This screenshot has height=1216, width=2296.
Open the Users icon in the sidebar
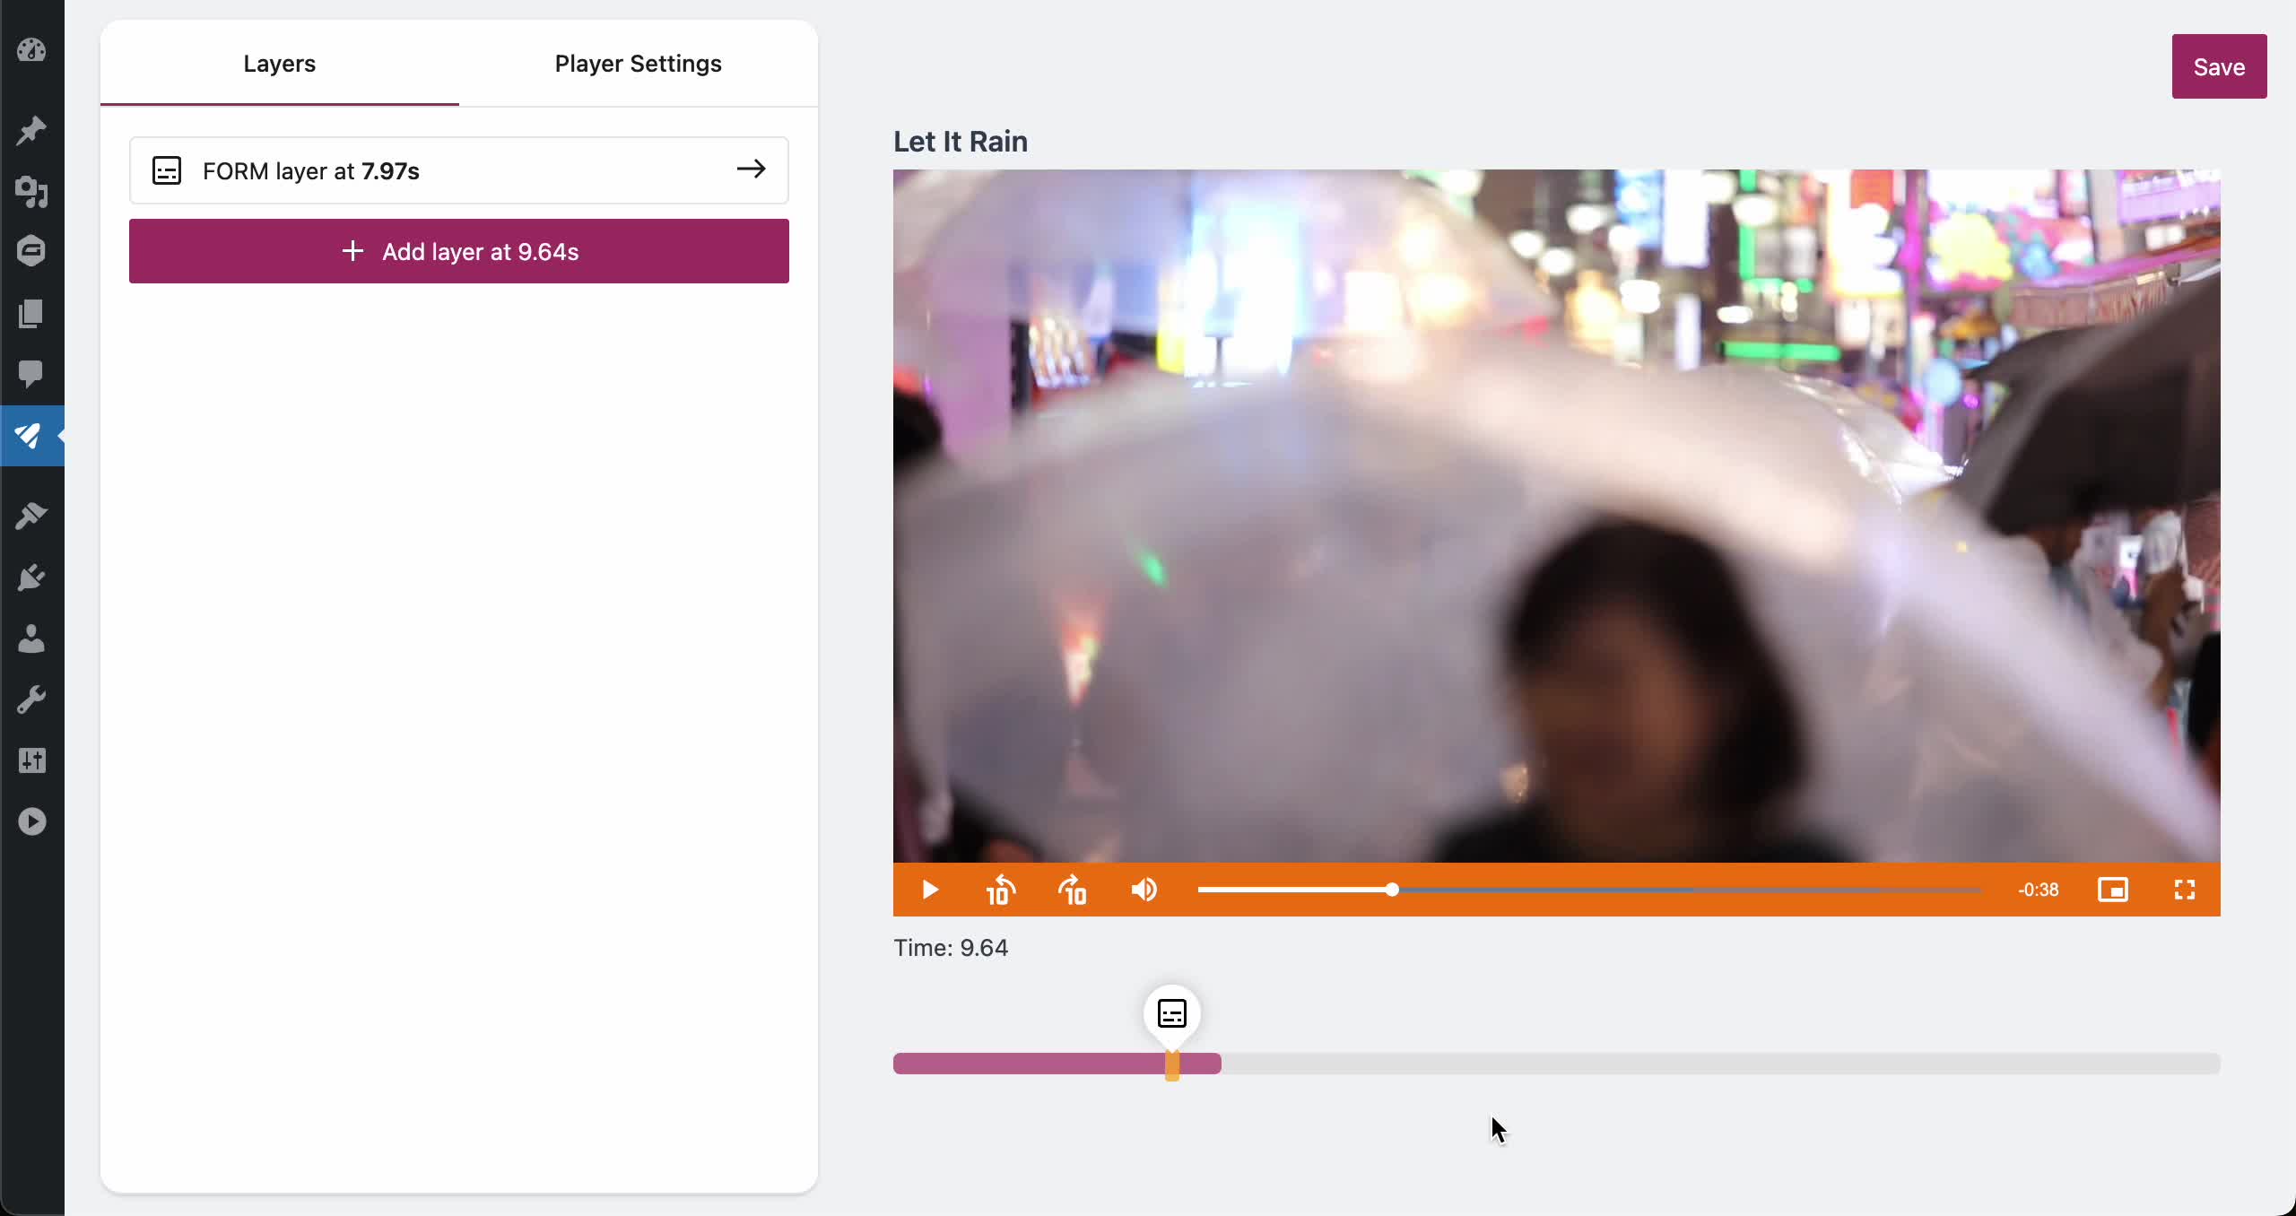[x=32, y=638]
